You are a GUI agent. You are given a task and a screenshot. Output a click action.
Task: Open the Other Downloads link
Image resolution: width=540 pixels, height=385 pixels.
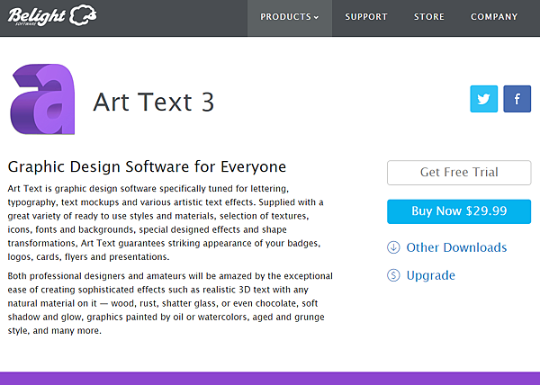pos(456,247)
